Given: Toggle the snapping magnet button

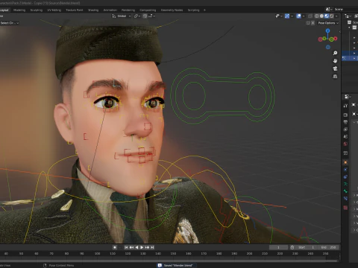Looking at the screenshot, I should (145, 16).
